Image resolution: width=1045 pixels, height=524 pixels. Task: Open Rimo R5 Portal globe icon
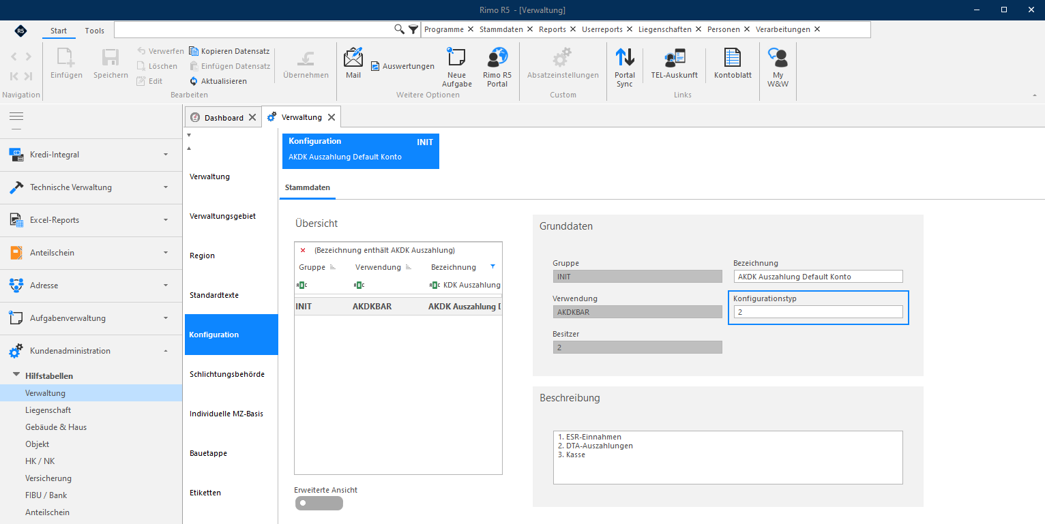[x=497, y=57]
